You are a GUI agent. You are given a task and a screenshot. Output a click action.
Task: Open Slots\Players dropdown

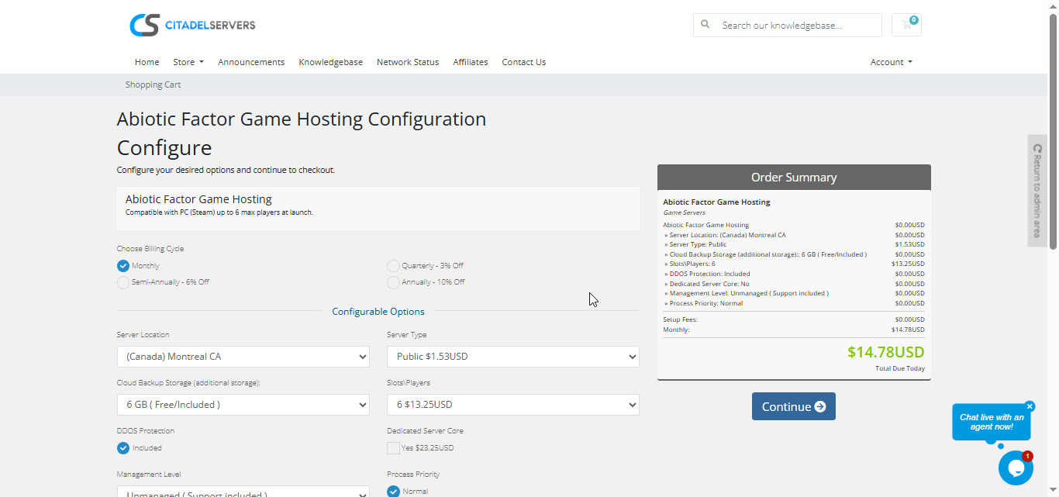(512, 405)
